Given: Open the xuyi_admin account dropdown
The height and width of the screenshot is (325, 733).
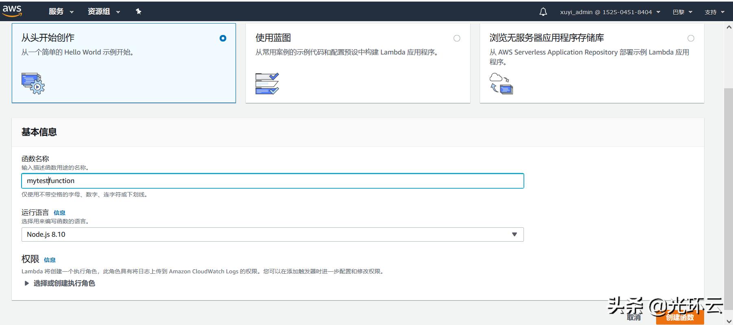Looking at the screenshot, I should click(610, 12).
